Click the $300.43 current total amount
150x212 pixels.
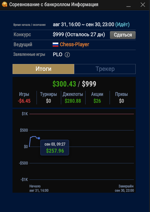(x=64, y=84)
